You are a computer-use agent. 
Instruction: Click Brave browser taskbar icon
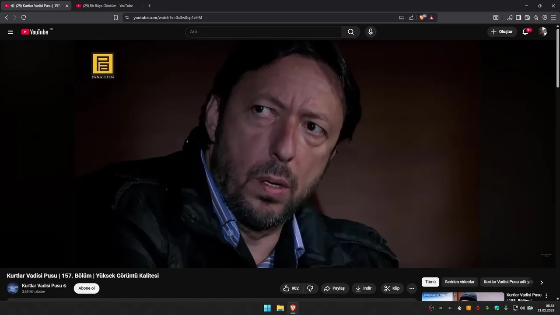point(293,308)
